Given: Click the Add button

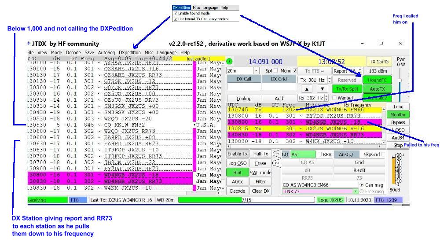Looking at the screenshot, I should tap(279, 99).
